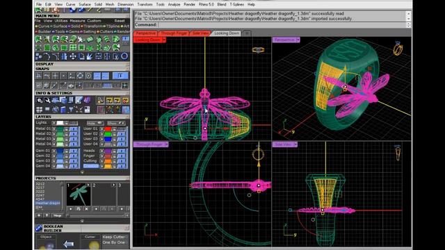Expand the User 02 layer arrow
The height and width of the screenshot is (250, 445).
[x=102, y=134]
